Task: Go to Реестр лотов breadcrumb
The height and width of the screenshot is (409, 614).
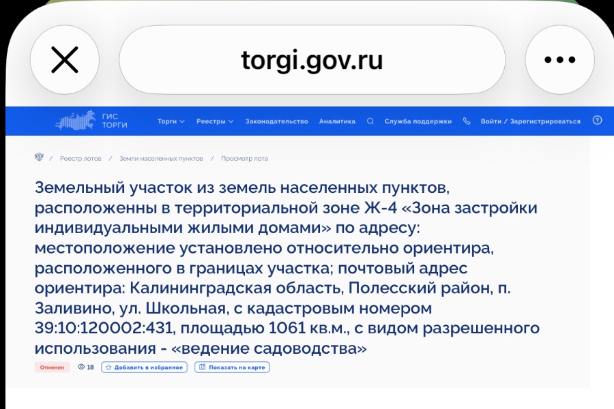Action: 81,159
